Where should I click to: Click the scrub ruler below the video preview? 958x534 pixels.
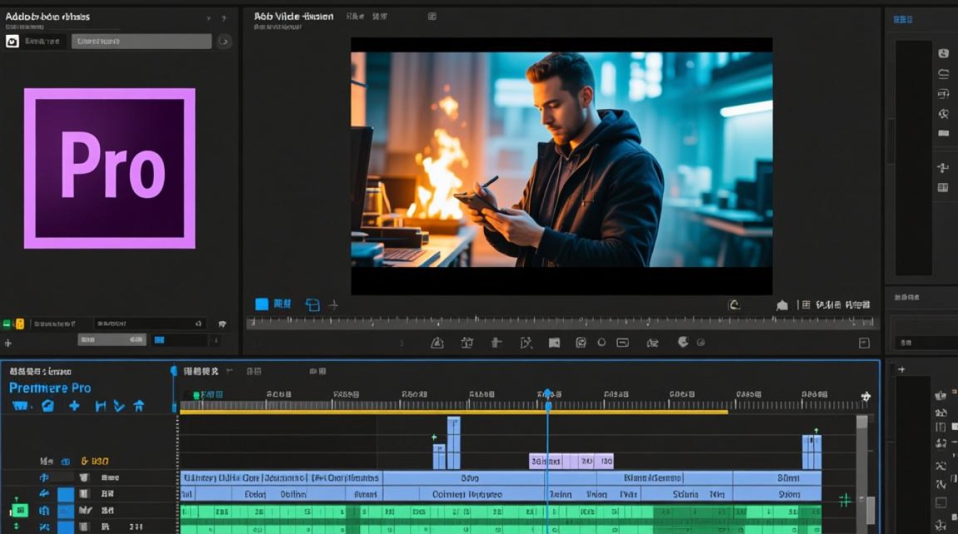click(x=562, y=323)
